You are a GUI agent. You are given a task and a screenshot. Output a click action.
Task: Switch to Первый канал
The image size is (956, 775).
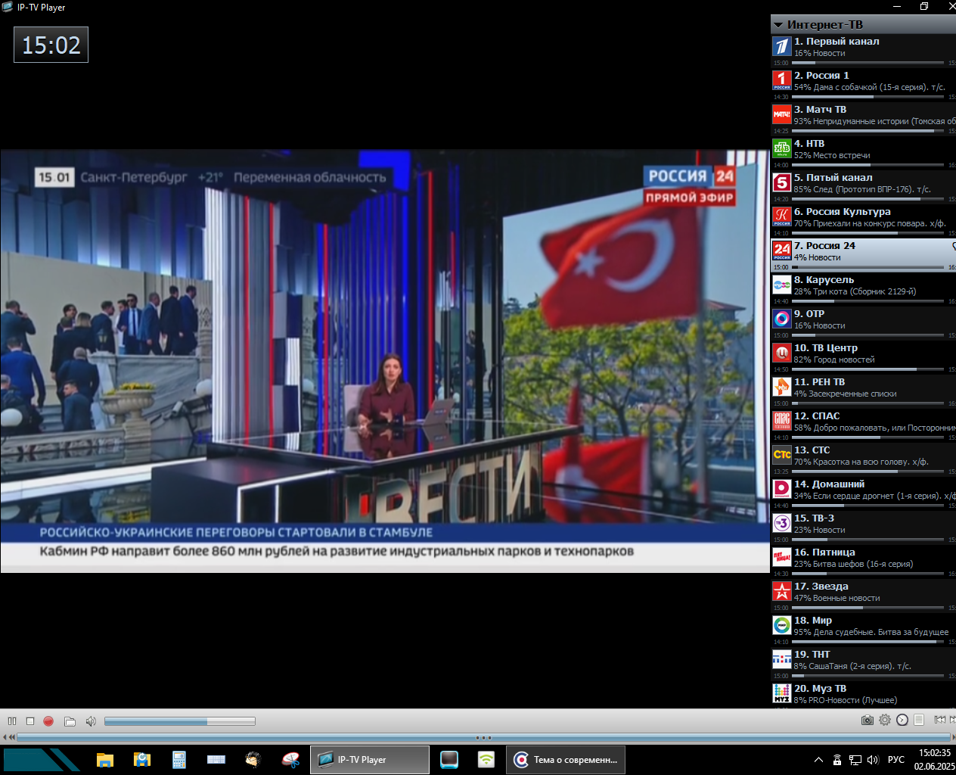(x=863, y=50)
